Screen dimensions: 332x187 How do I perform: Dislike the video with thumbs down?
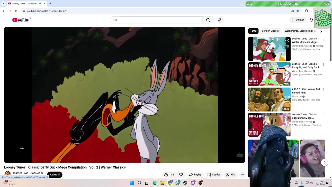181,175
